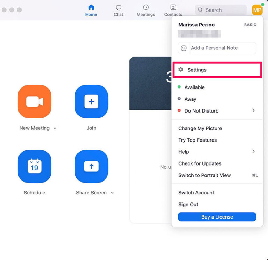
Task: Start a New Meeting with orange camera icon
Action: point(35,101)
